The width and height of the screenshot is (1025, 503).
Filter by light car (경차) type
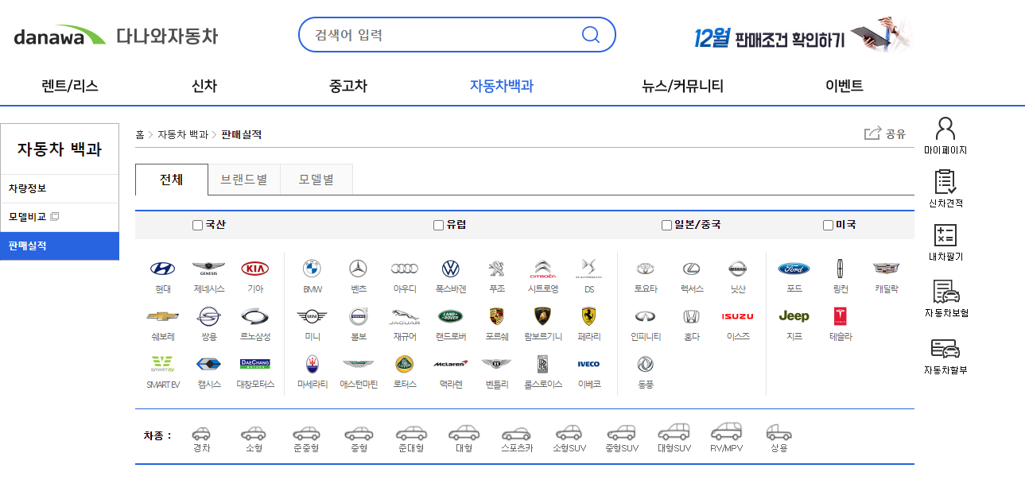(201, 439)
